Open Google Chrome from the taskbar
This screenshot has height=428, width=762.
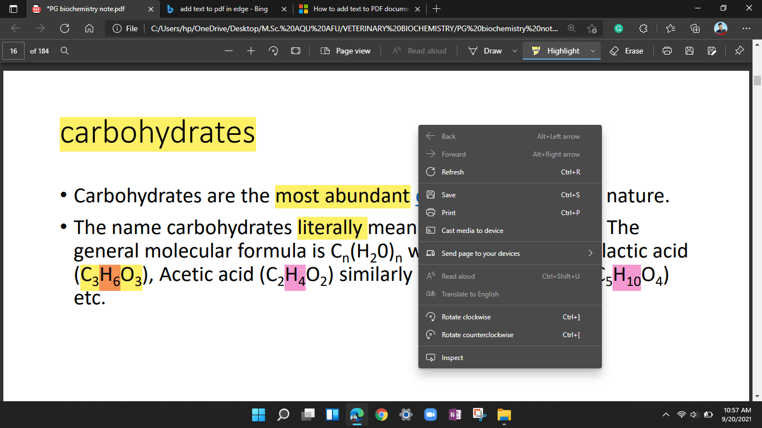382,415
